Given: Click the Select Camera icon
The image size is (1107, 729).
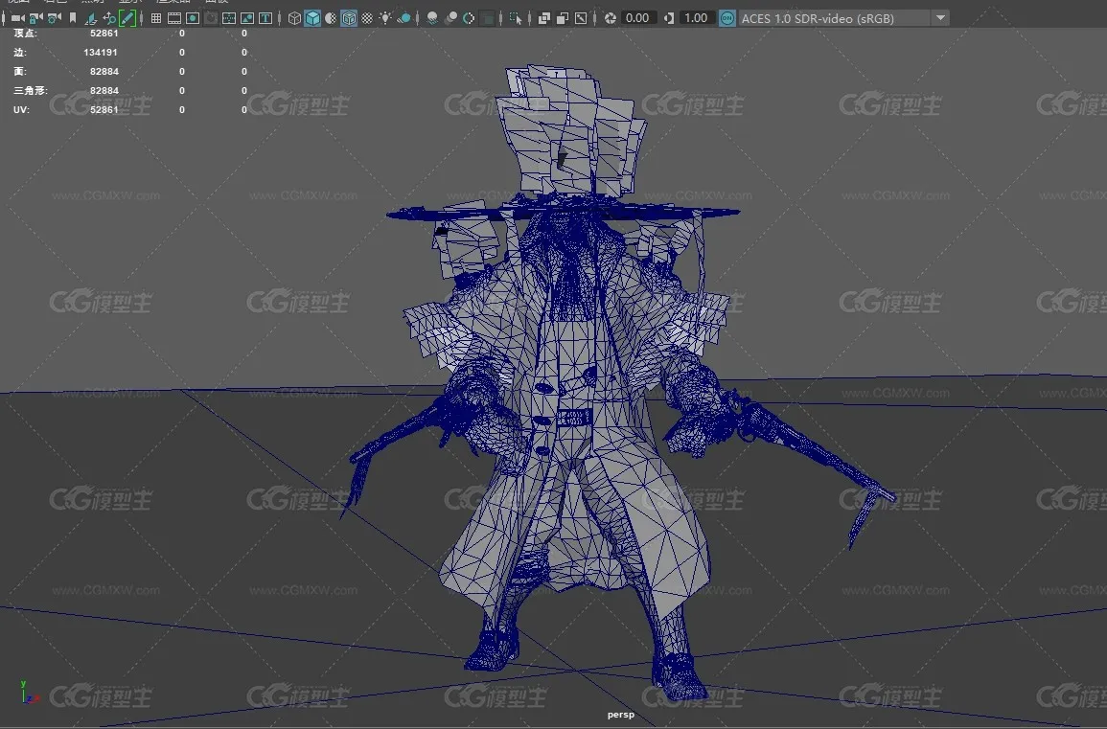Looking at the screenshot, I should click(17, 18).
